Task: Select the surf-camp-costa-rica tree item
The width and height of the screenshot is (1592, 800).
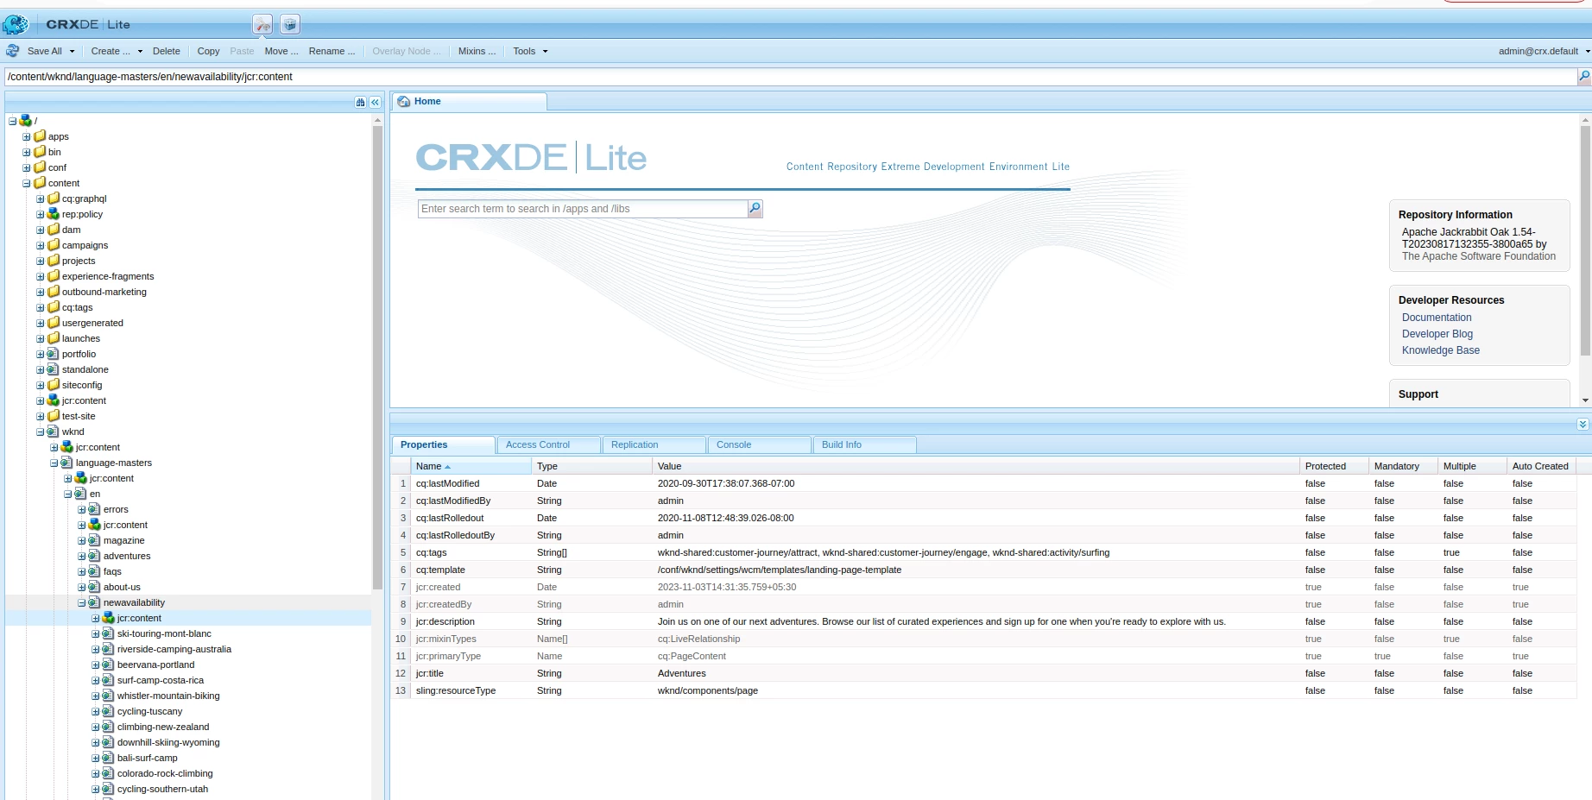Action: (161, 680)
